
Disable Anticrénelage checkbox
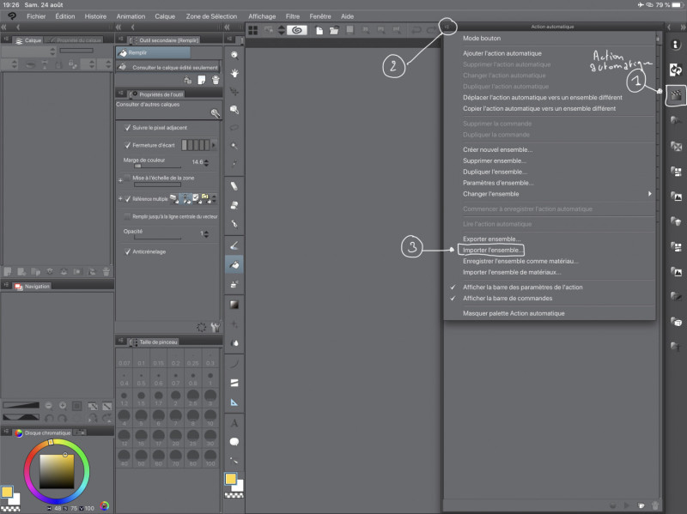point(128,251)
